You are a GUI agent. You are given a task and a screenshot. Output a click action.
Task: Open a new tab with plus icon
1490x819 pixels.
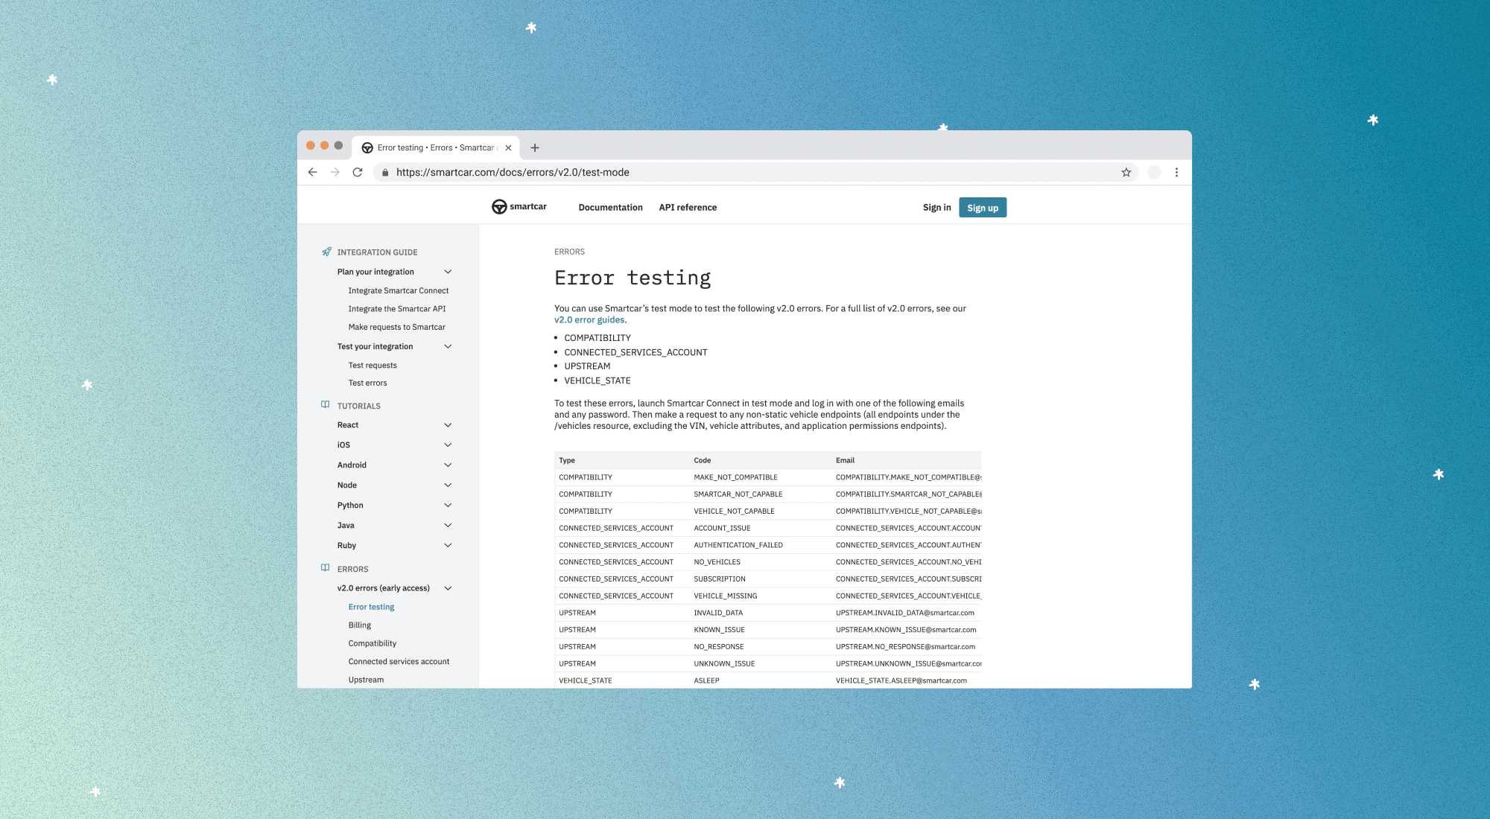pos(535,147)
